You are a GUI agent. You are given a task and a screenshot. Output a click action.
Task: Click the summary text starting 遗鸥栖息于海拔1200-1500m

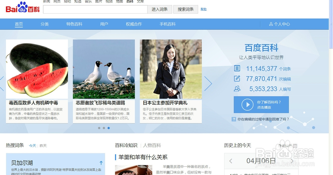[103, 114]
